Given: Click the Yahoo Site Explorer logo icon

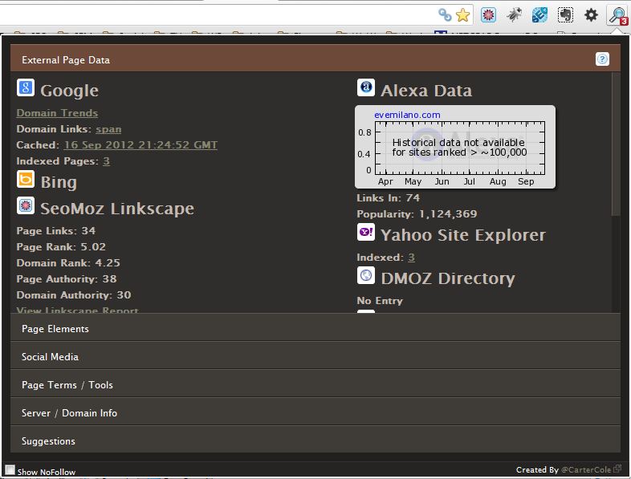Looking at the screenshot, I should (366, 232).
